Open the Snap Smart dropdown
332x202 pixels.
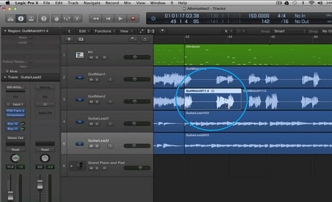pyautogui.click(x=289, y=31)
